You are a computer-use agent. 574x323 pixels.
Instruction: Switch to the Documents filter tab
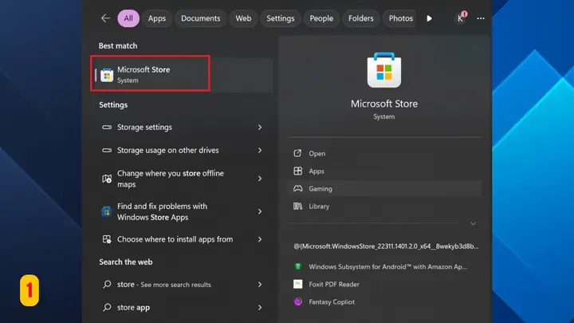(x=200, y=18)
